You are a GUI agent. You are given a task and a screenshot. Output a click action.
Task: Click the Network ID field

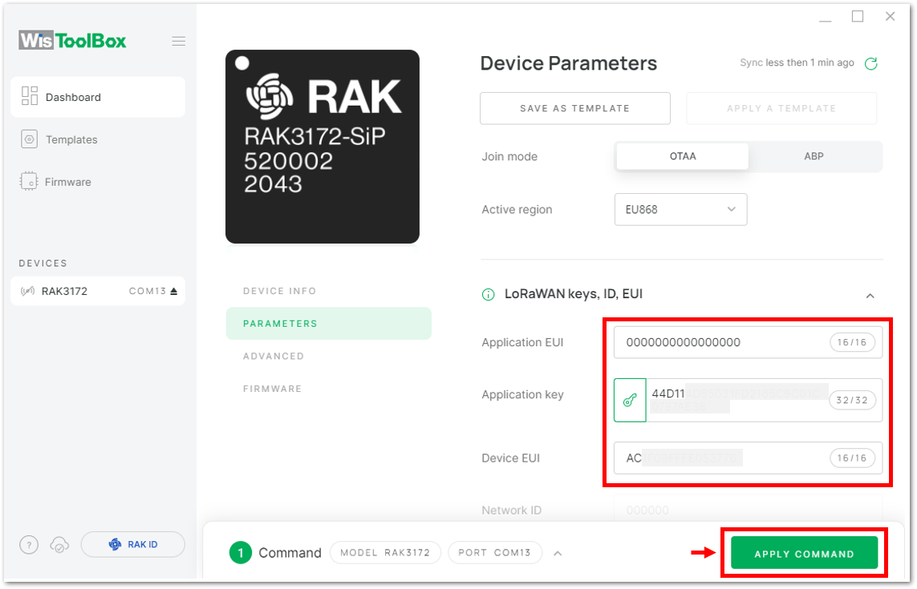(x=748, y=510)
